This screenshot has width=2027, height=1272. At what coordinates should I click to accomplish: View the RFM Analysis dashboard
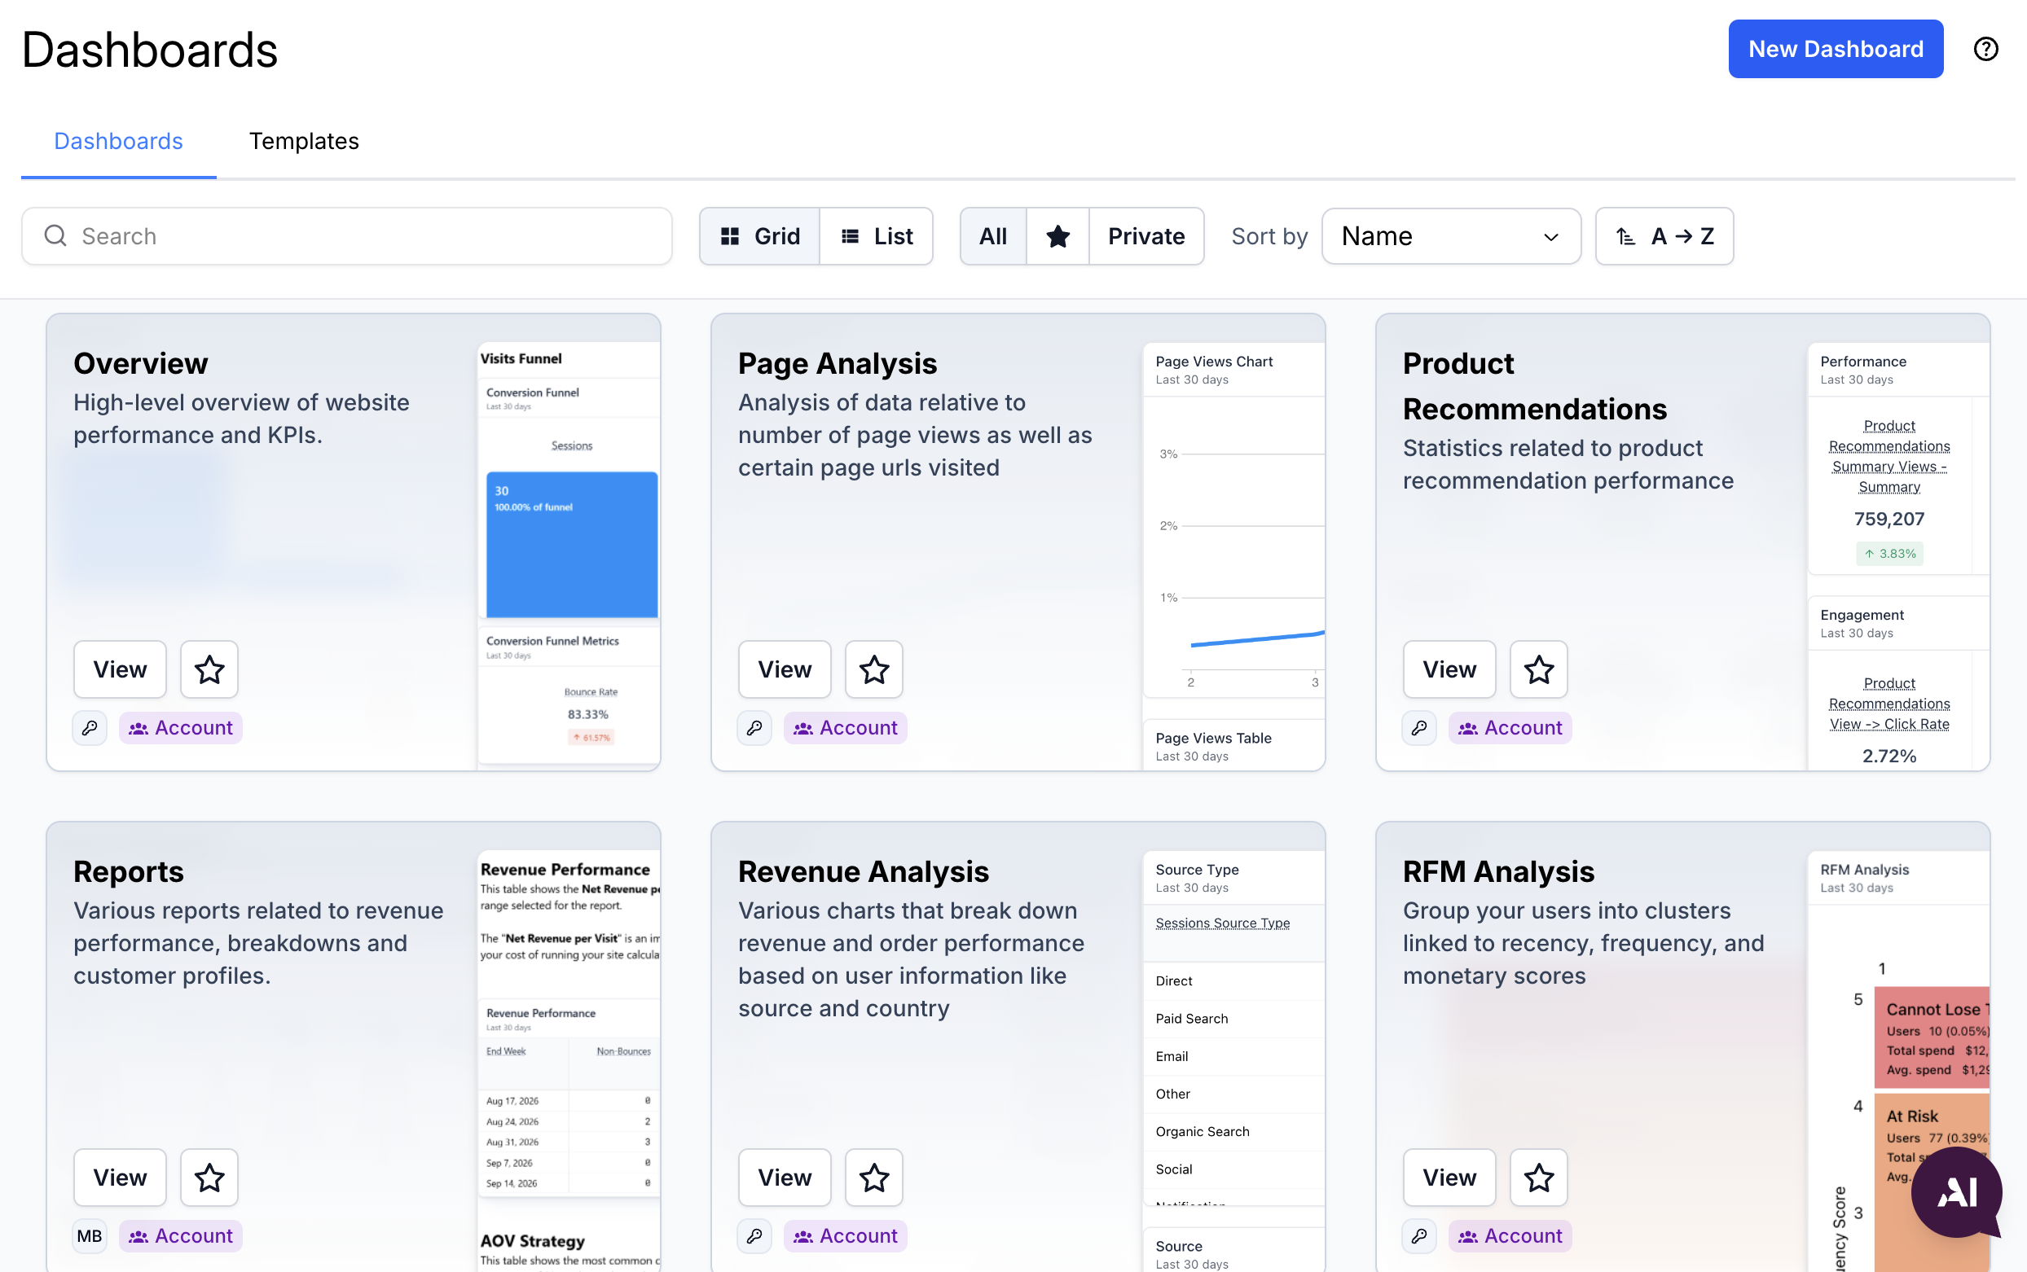(1450, 1178)
